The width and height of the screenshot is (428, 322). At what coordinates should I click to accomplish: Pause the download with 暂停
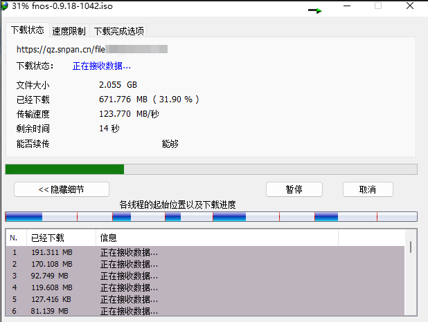(x=294, y=189)
